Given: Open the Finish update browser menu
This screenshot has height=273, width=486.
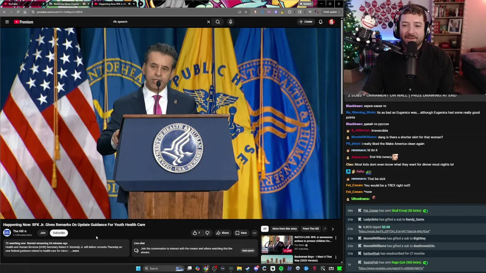Looking at the screenshot, I should (331, 12).
